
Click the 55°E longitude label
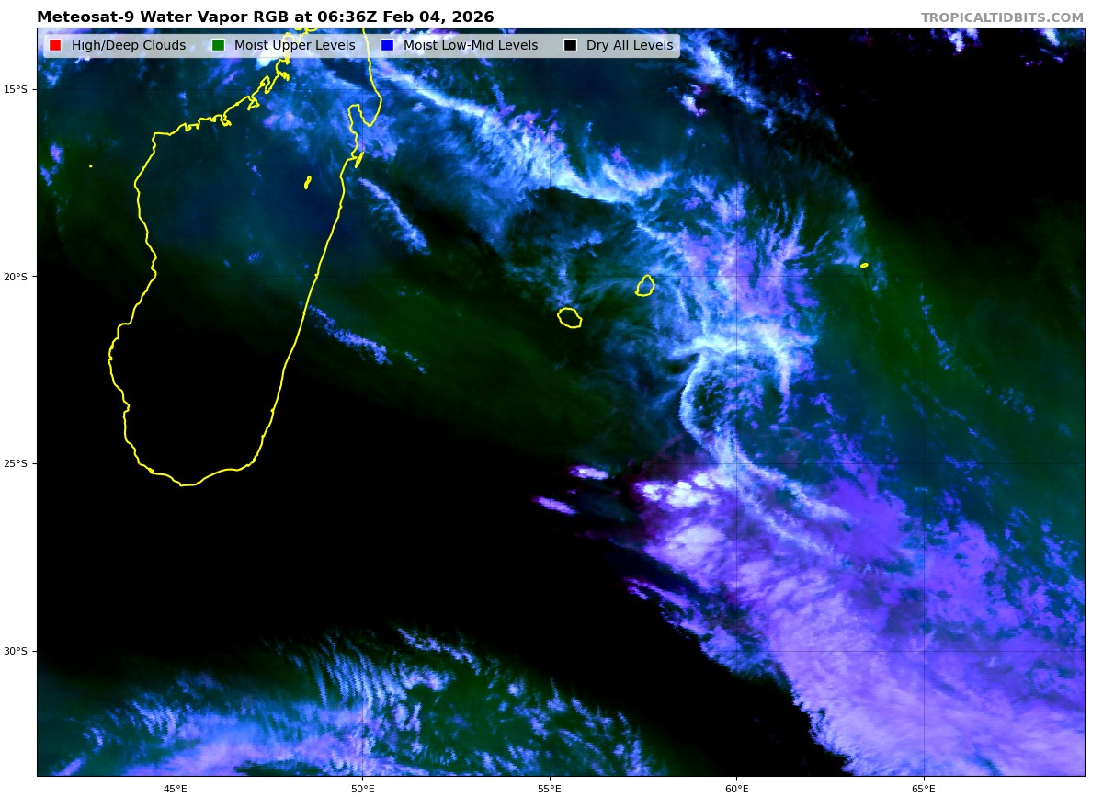tap(549, 788)
